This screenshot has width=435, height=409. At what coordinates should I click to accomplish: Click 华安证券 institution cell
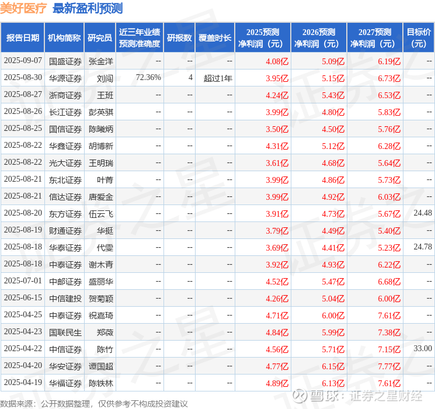(65, 366)
